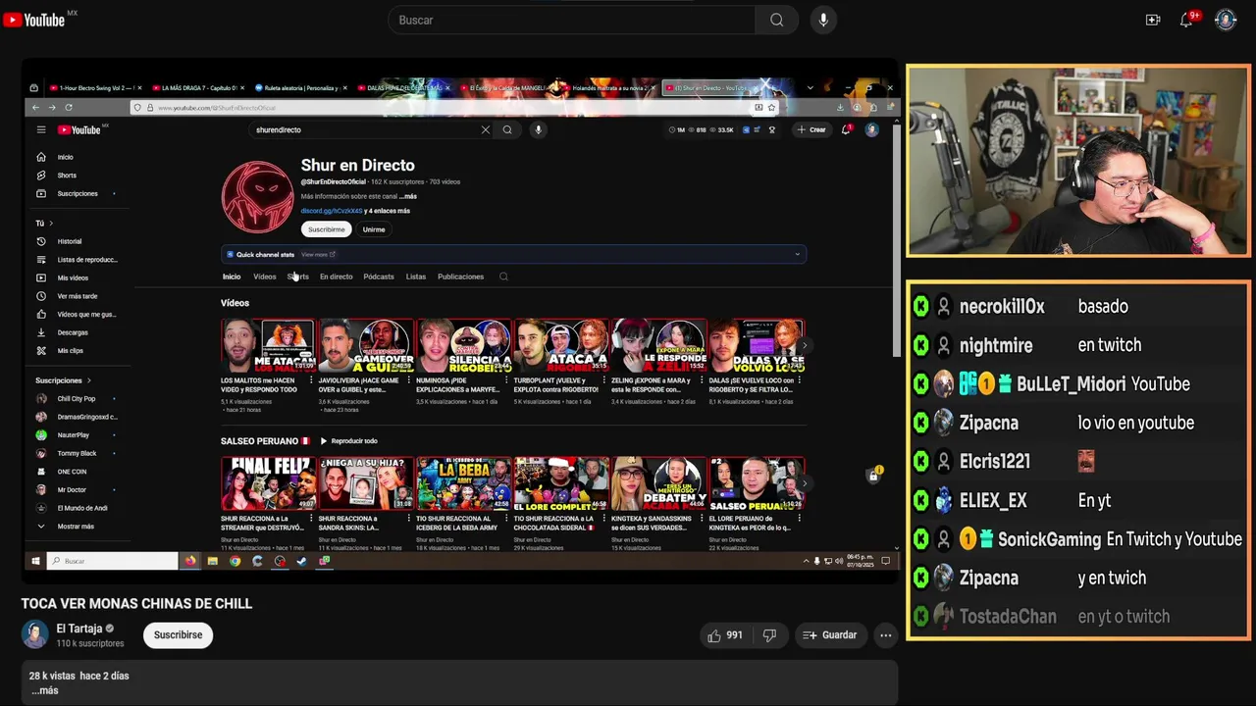1256x706 pixels.
Task: Open the FINAL FELIZ video thumbnail
Action: point(268,483)
